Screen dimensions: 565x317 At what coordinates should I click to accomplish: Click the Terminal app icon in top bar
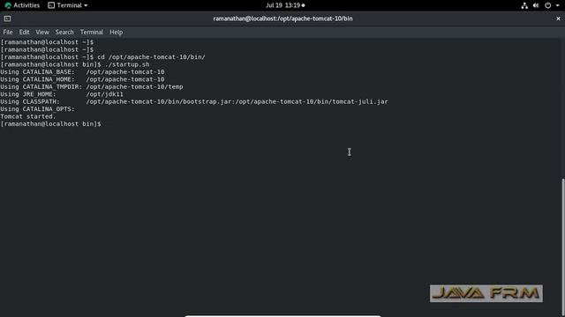point(51,5)
